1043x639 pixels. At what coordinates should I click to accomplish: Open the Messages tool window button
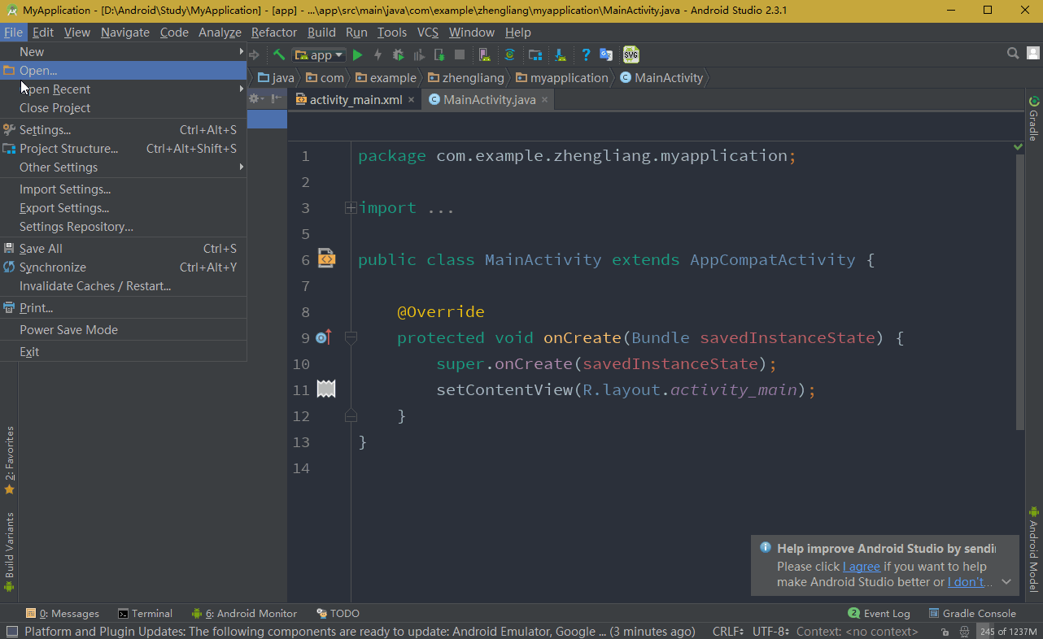click(63, 613)
